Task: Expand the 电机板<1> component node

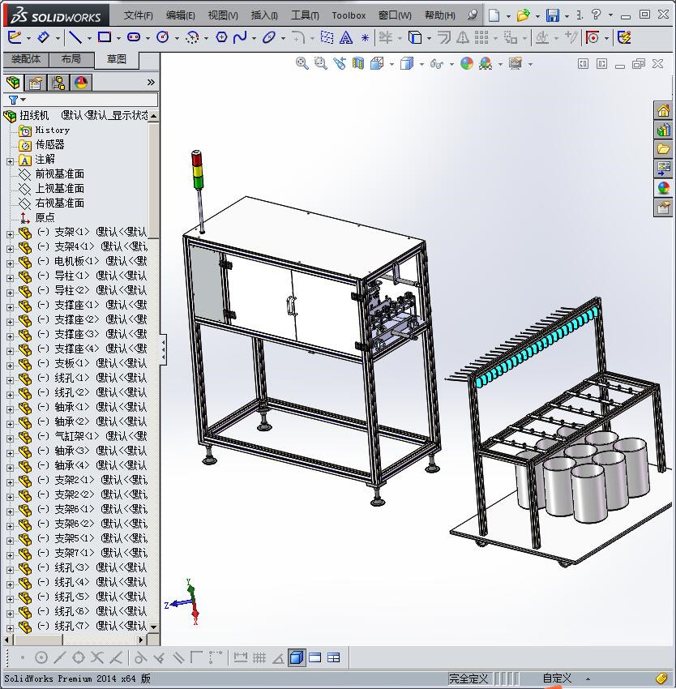Action: [x=10, y=263]
